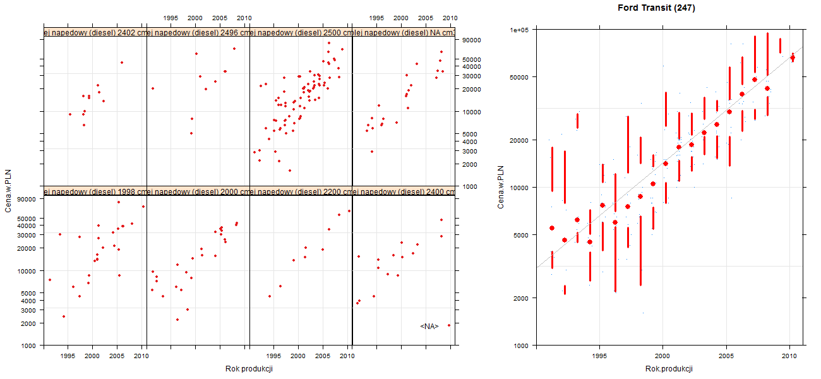
Task: Click the '2000' tick below the 2200 cm panel
Action: 298,356
